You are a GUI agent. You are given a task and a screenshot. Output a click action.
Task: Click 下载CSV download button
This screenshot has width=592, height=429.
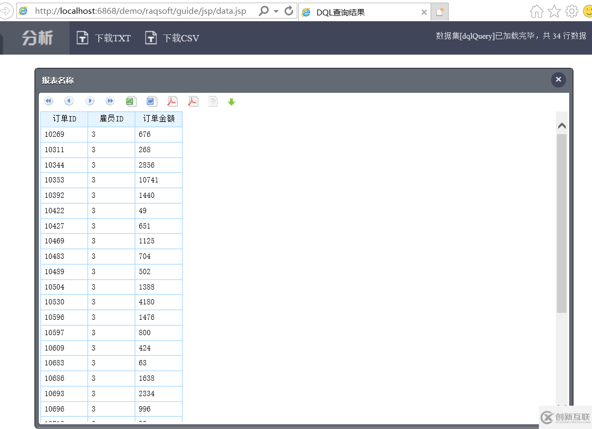point(172,38)
